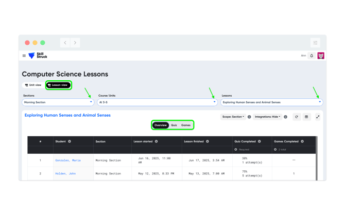Screen dimensions: 345x215
Task: Click the notification bell icon
Action: (312, 56)
